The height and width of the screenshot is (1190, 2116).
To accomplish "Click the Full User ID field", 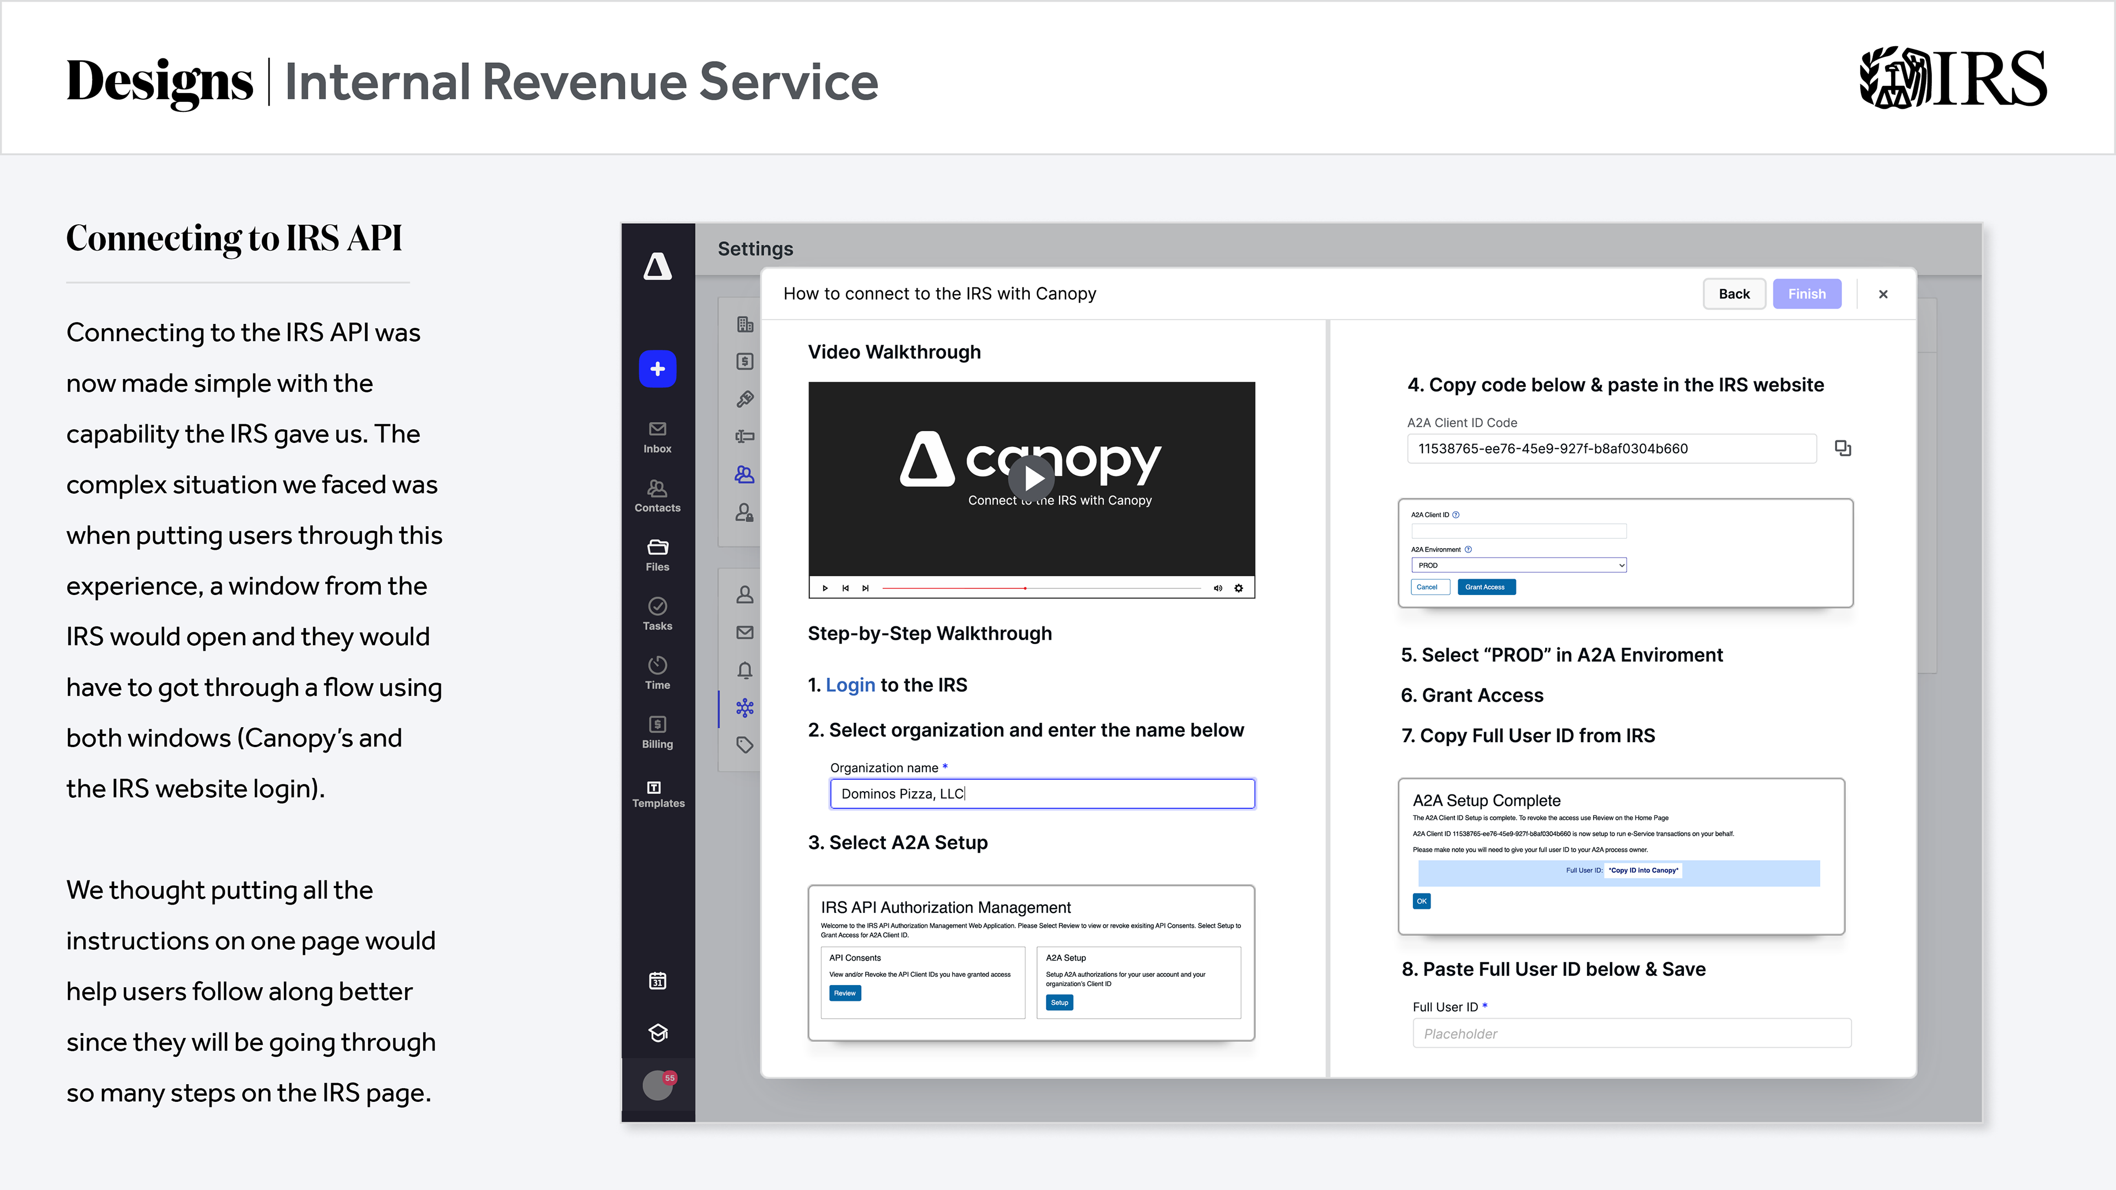I will [1632, 1033].
